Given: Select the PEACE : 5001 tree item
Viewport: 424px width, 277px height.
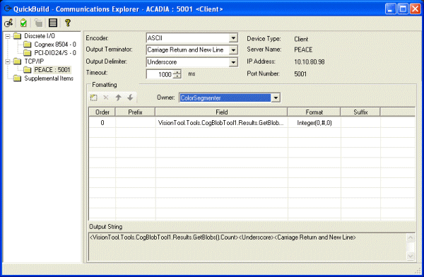Looking at the screenshot, I should pyautogui.click(x=52, y=70).
